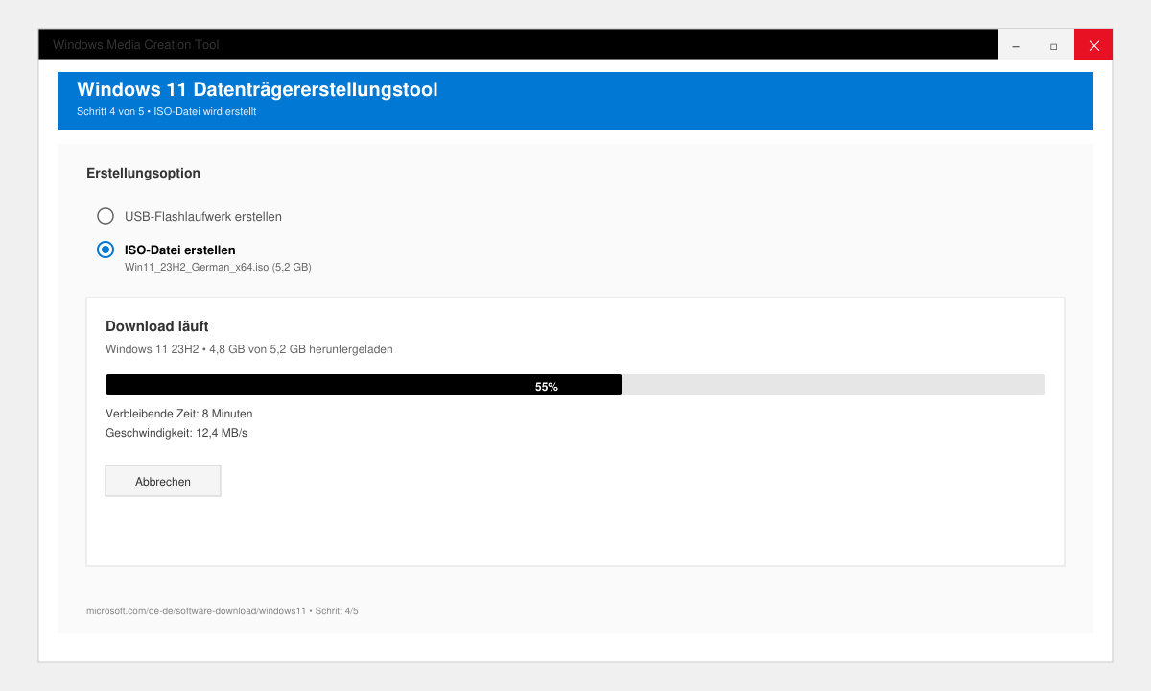Click the Abbrechen button

pos(163,481)
